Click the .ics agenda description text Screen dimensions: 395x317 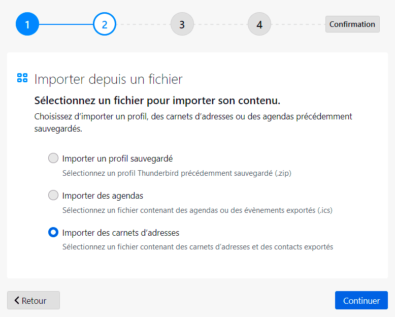click(x=197, y=210)
